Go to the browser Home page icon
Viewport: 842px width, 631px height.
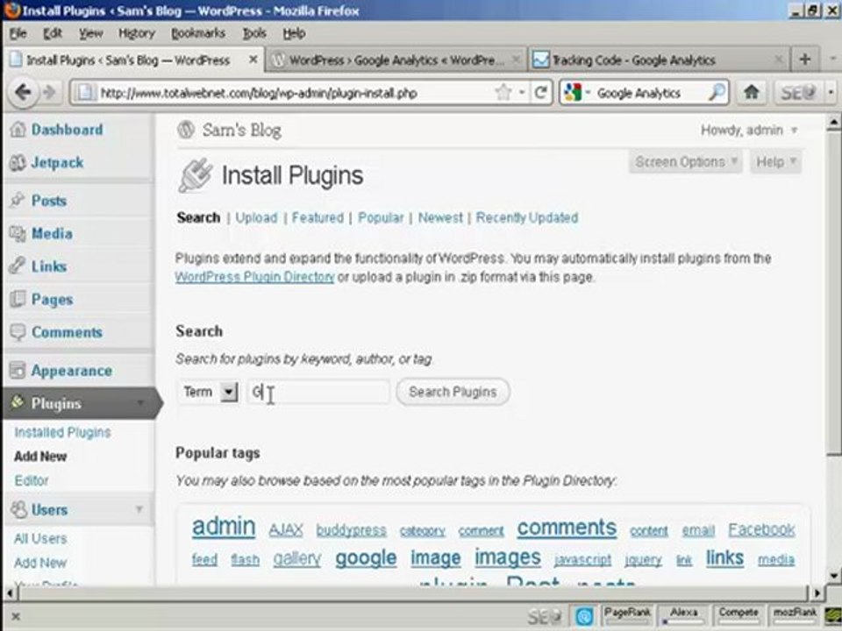pos(752,93)
